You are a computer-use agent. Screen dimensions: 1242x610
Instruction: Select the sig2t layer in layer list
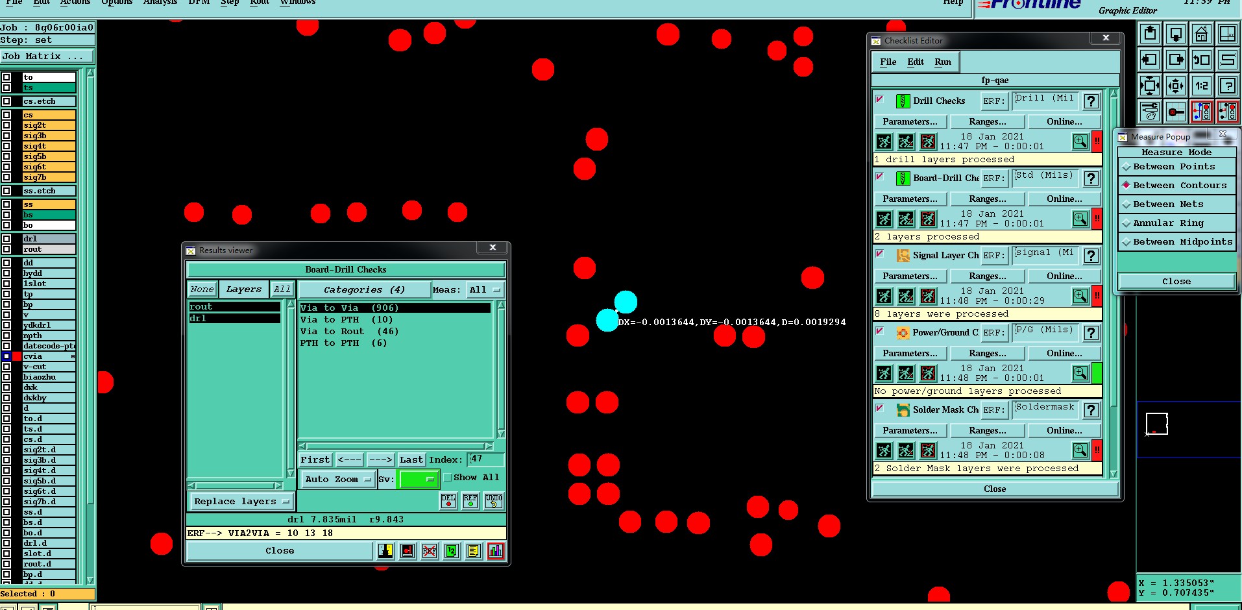[49, 125]
